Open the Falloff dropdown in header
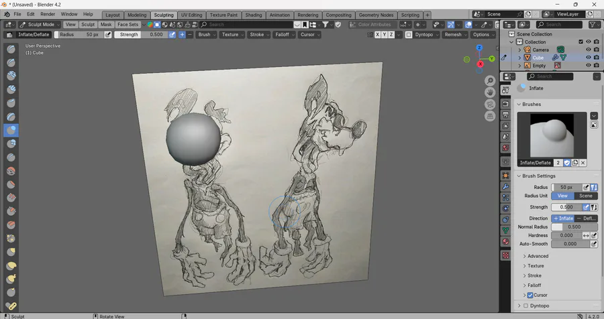This screenshot has height=319, width=604. pyautogui.click(x=285, y=35)
